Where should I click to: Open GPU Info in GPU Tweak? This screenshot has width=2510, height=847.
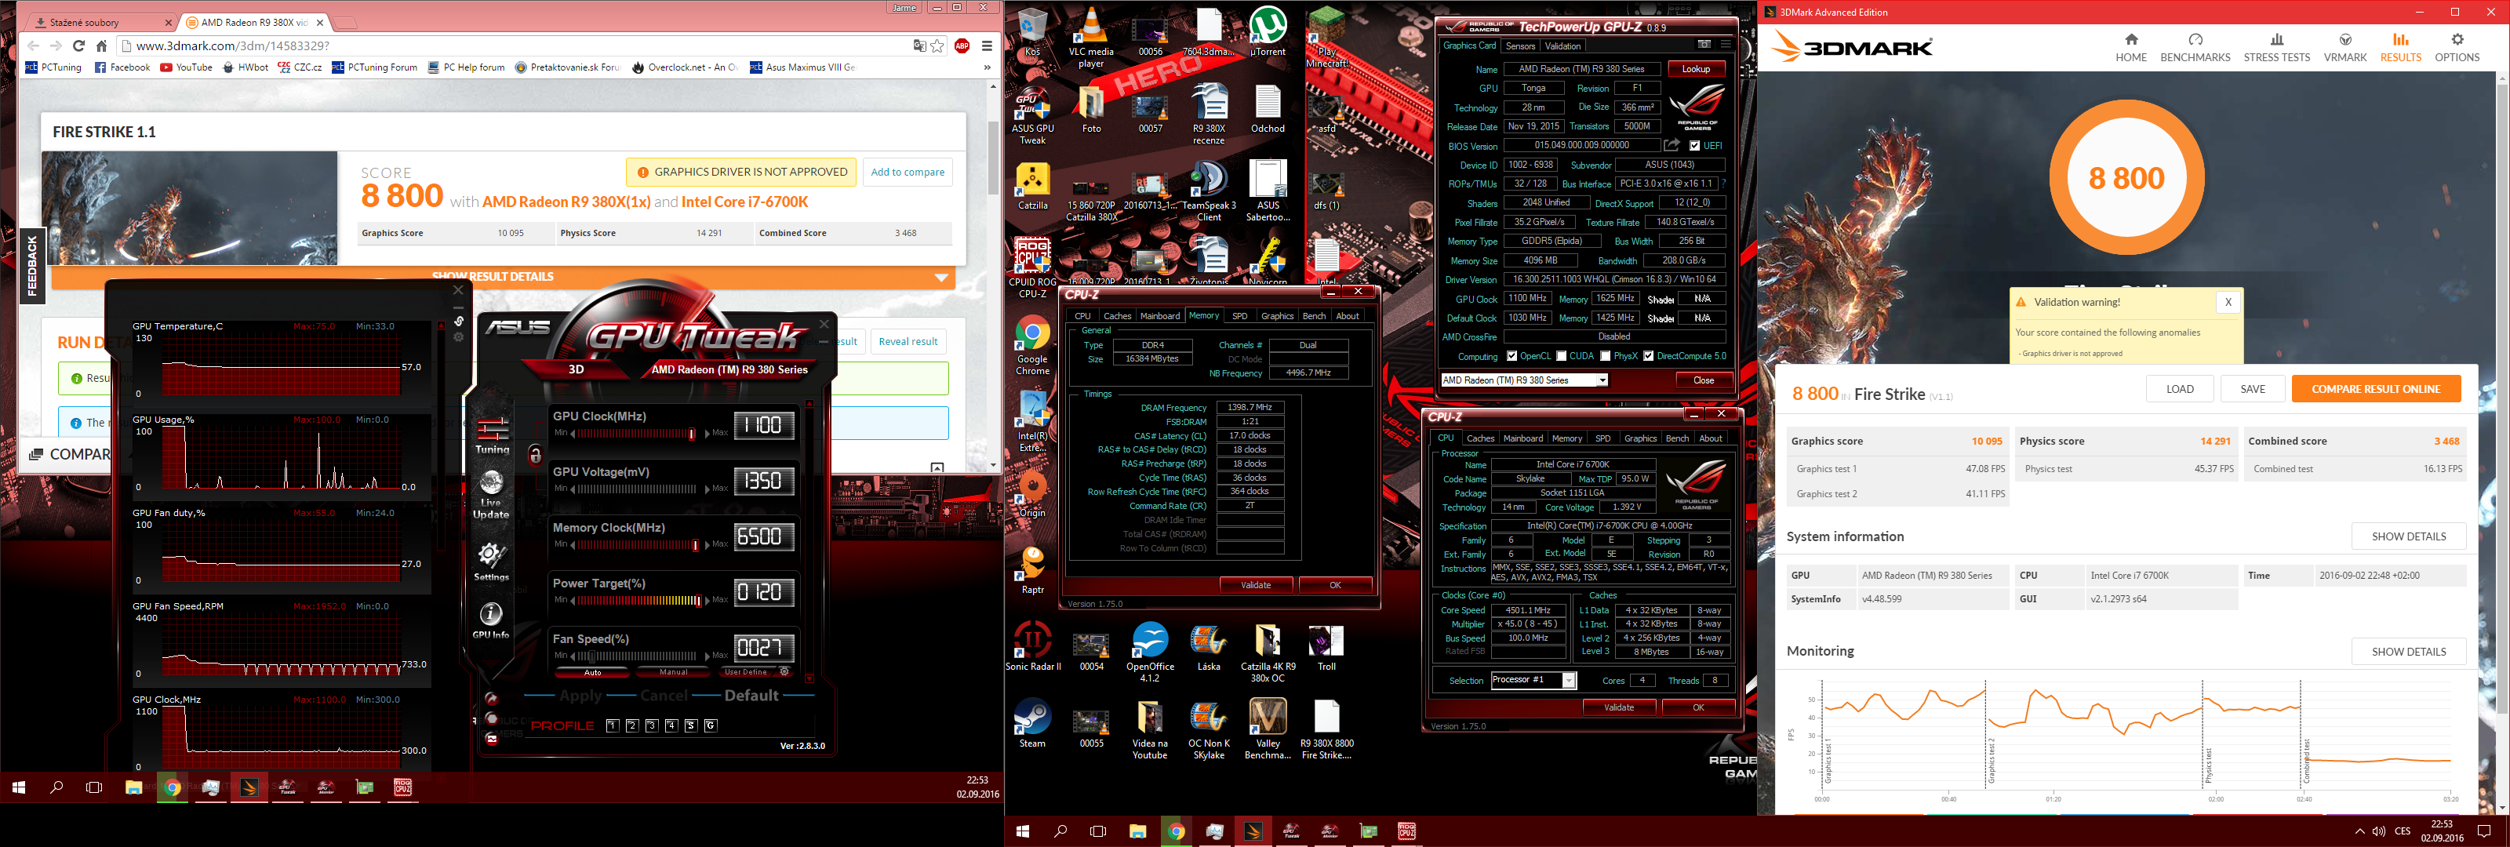point(491,620)
